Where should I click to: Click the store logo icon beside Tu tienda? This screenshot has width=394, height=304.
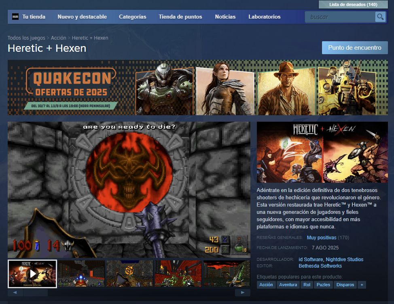15,17
